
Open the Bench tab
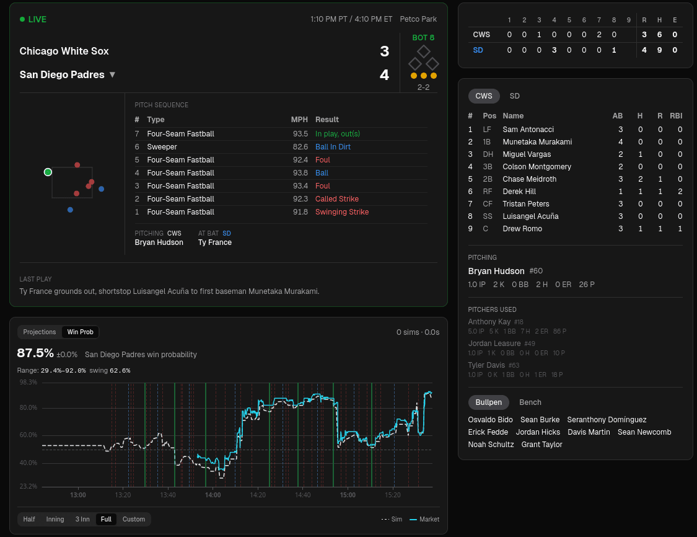coord(530,402)
